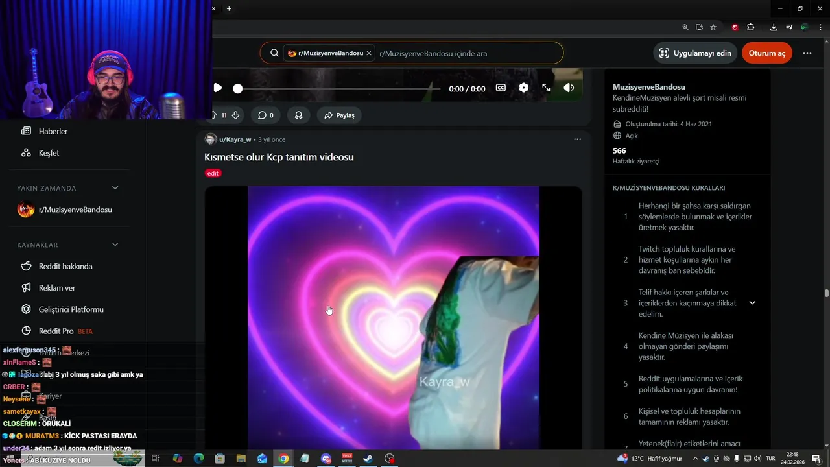Image resolution: width=830 pixels, height=467 pixels.
Task: Close the current browser tab
Action: [213, 8]
